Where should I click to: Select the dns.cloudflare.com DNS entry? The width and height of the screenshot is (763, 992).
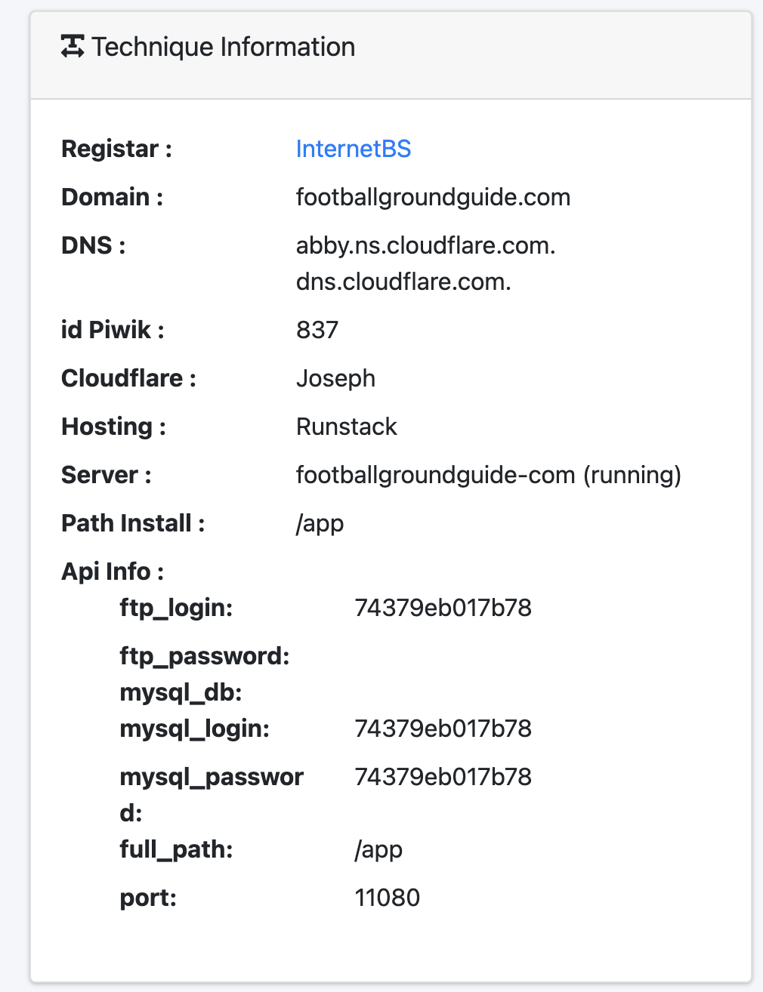[403, 282]
